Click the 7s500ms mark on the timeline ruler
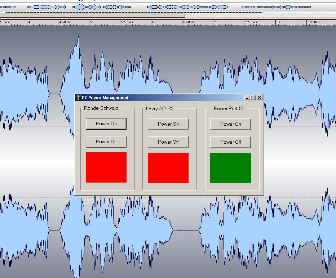This screenshot has height=278, width=336. click(251, 22)
